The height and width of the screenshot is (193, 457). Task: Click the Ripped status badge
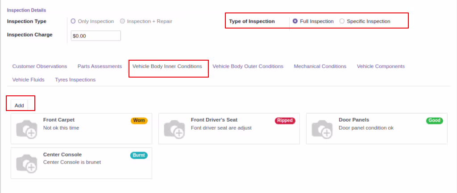[285, 120]
